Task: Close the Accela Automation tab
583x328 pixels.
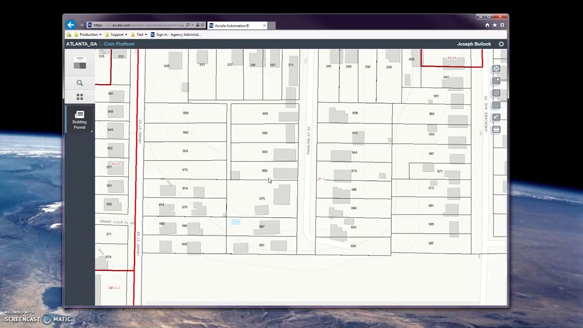Action: point(264,26)
